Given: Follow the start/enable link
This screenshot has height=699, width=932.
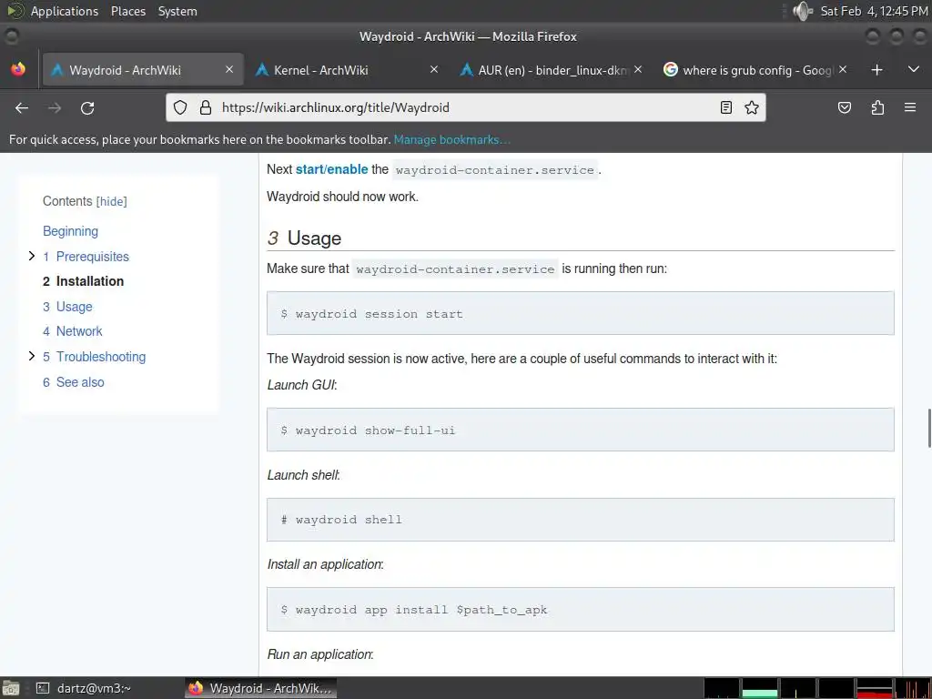Looking at the screenshot, I should [331, 169].
